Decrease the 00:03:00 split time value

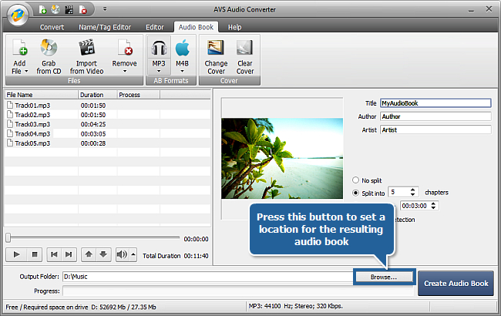click(433, 208)
